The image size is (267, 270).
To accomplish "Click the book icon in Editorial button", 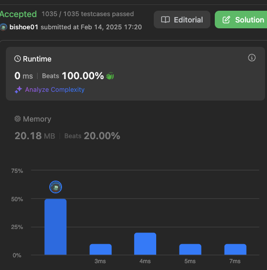I will click(x=165, y=20).
